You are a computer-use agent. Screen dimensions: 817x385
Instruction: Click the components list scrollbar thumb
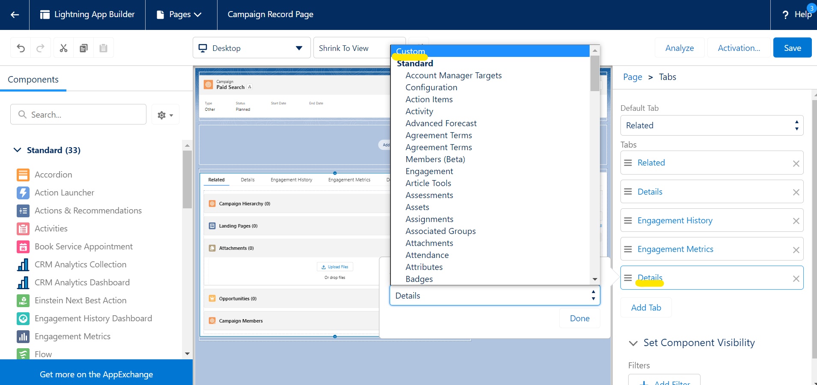click(x=187, y=179)
